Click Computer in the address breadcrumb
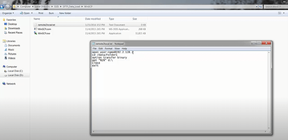288x140 pixels. pyautogui.click(x=25, y=7)
